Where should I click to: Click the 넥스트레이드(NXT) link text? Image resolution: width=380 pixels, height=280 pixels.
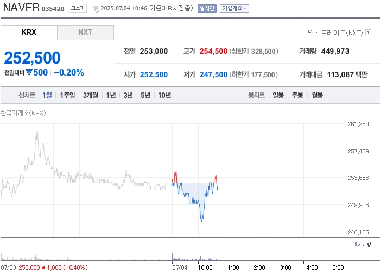pos(335,33)
